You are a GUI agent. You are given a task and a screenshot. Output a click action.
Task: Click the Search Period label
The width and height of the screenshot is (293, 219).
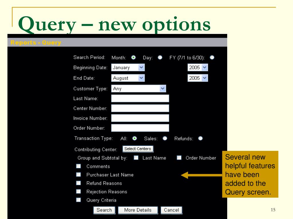(x=89, y=57)
